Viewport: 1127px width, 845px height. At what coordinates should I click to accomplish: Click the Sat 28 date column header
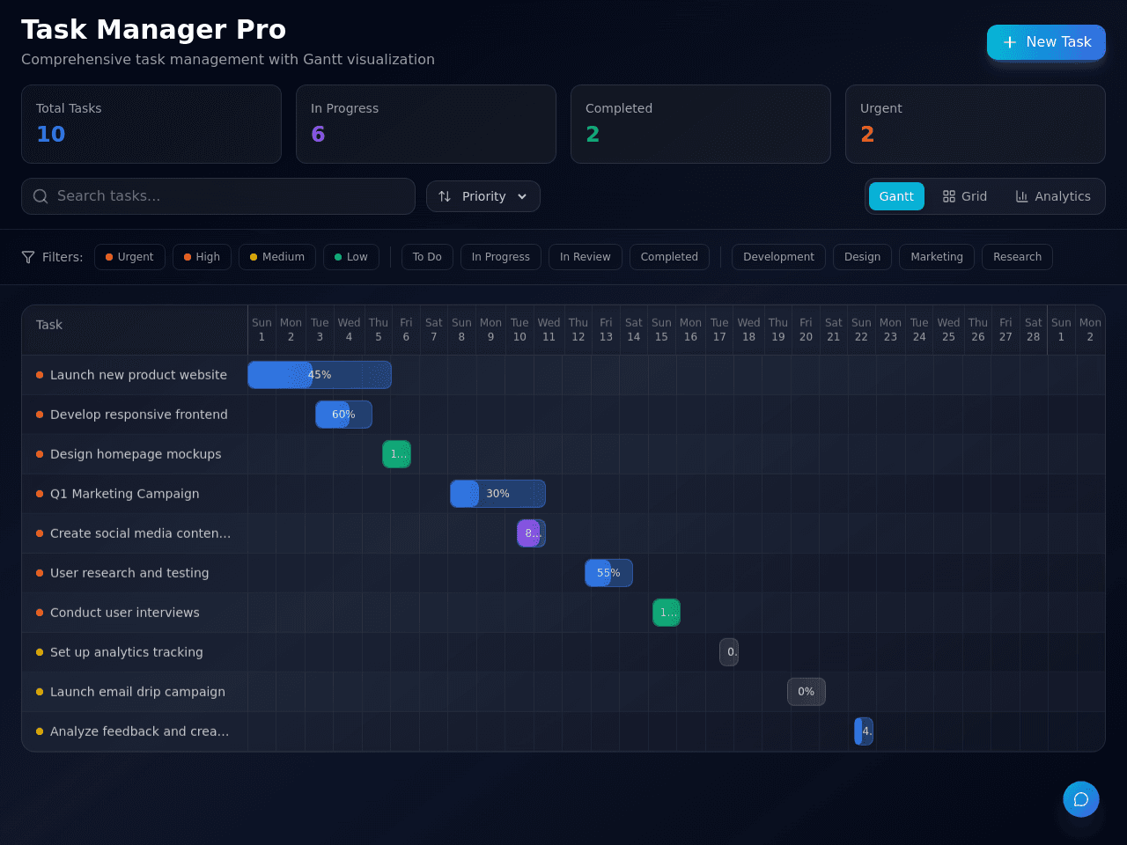(x=1034, y=330)
